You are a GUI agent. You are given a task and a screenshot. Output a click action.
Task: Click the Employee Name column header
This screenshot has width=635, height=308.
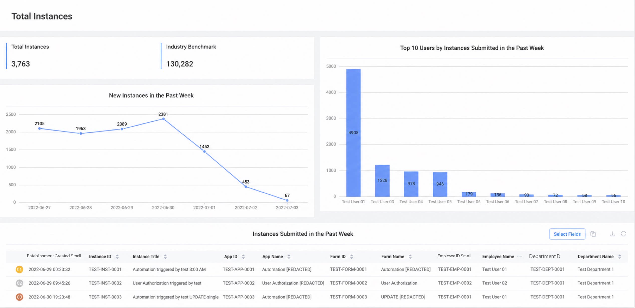pyautogui.click(x=498, y=257)
